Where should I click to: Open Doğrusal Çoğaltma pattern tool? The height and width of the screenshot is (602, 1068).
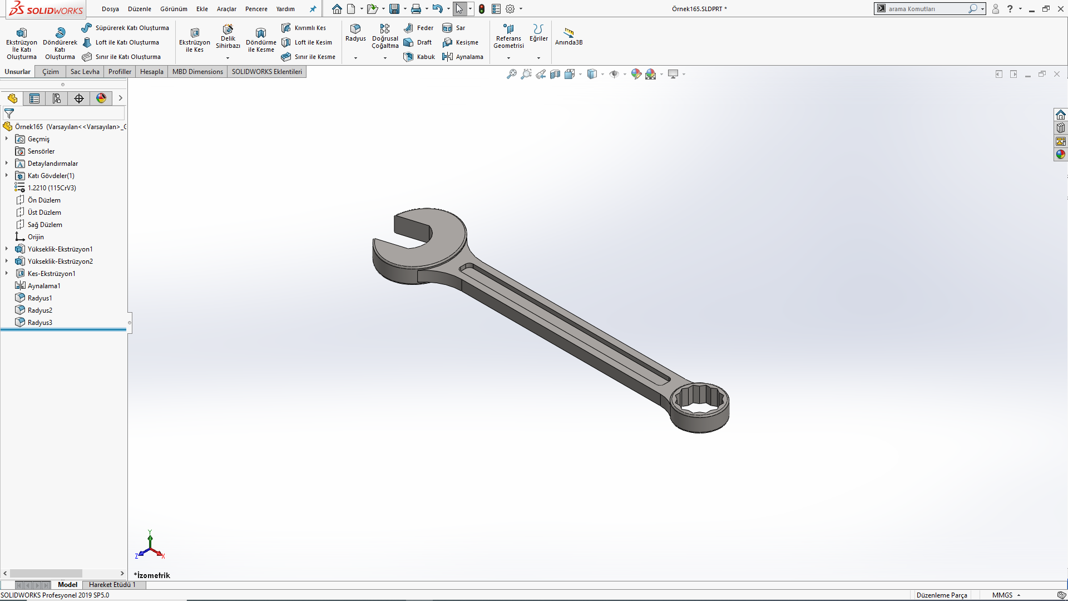coord(385,36)
